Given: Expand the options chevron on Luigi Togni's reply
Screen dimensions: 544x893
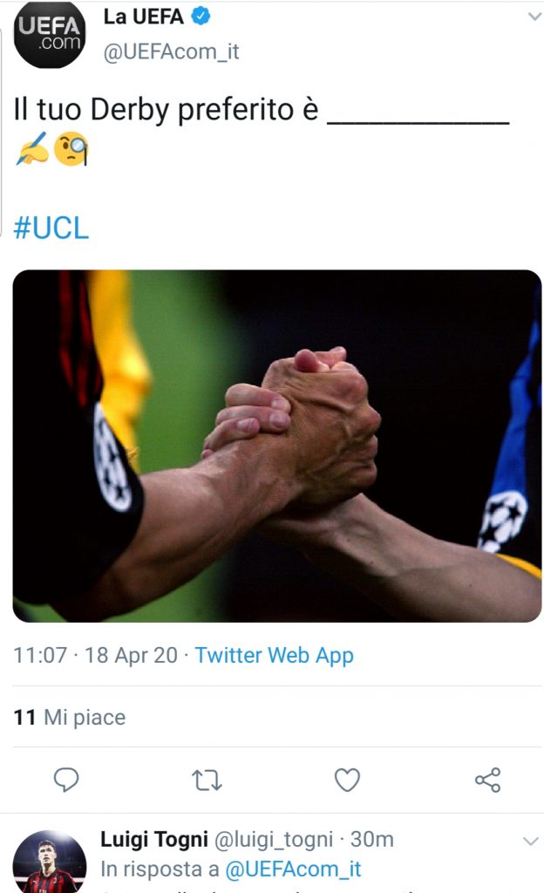Looking at the screenshot, I should click(530, 841).
